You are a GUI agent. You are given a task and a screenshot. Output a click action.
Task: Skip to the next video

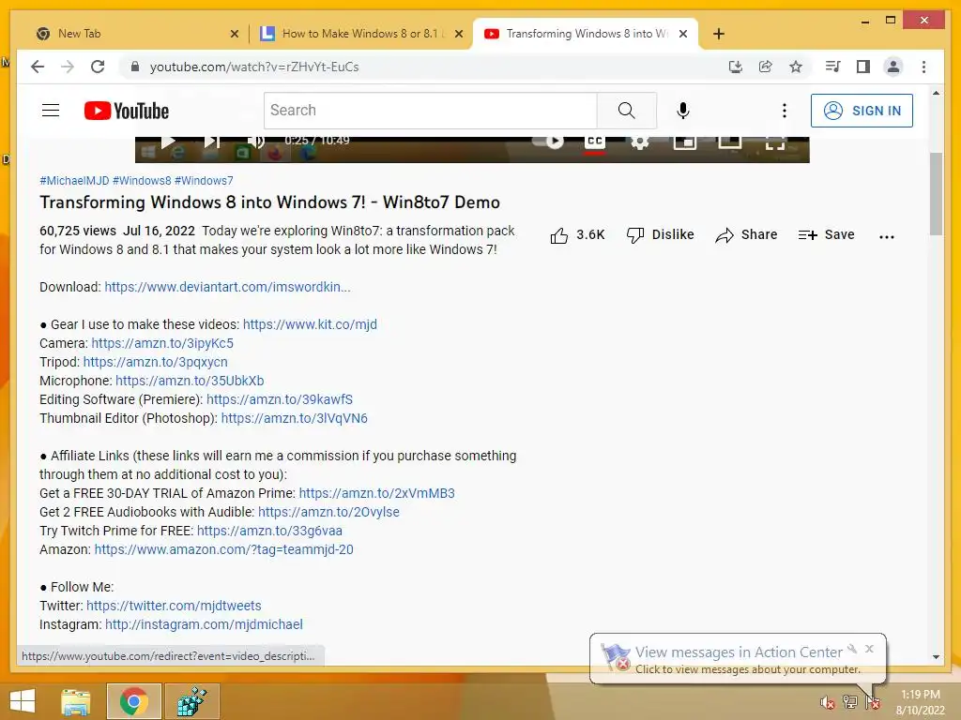[211, 142]
